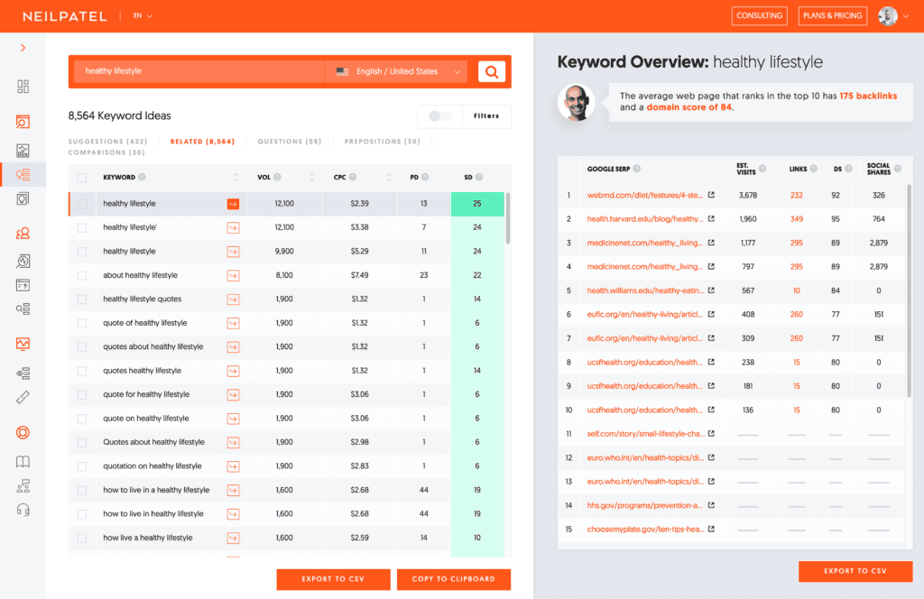Open external link icon for webmd.com result
The width and height of the screenshot is (924, 599).
pyautogui.click(x=711, y=195)
